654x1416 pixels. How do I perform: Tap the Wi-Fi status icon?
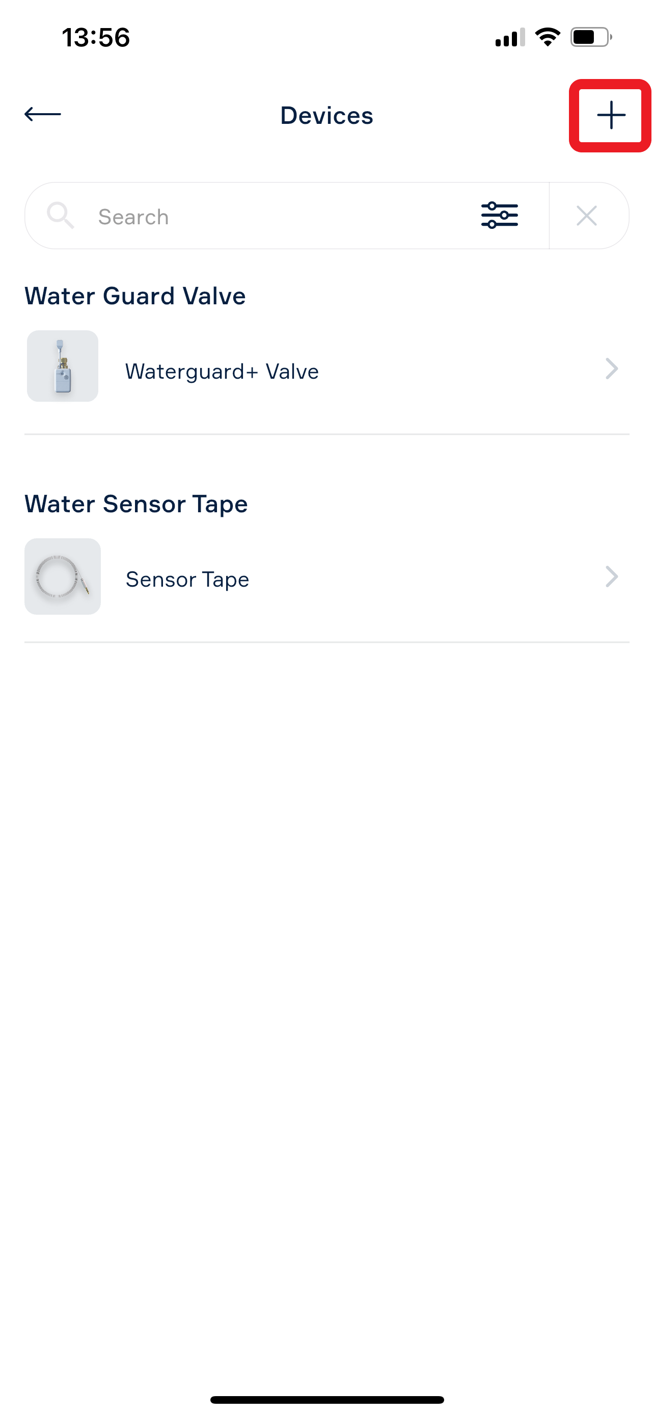548,37
